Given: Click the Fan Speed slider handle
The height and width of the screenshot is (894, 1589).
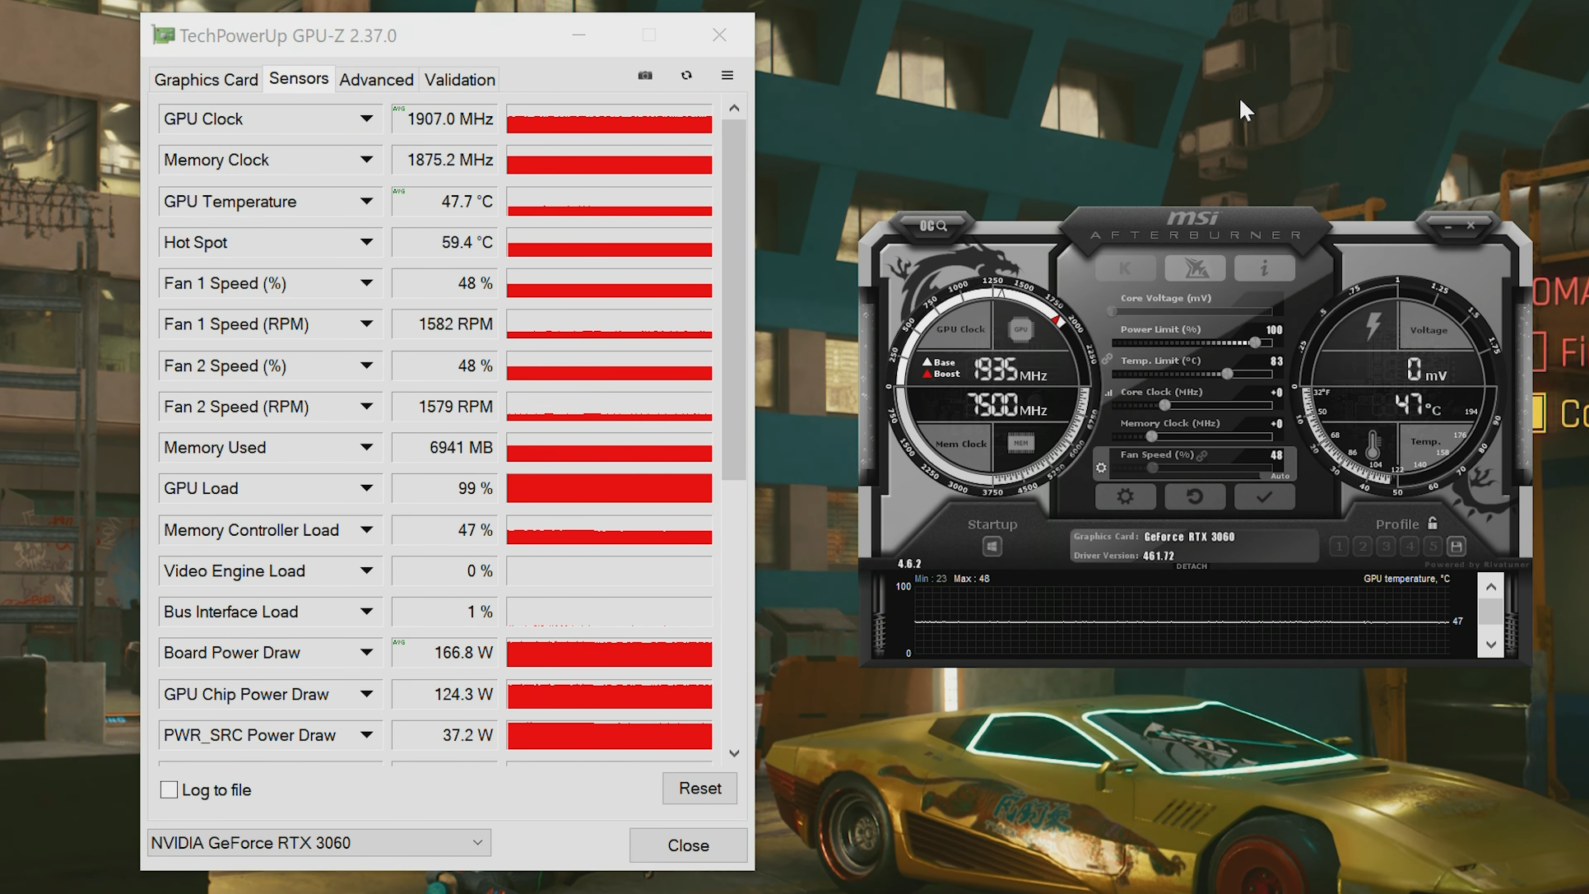Looking at the screenshot, I should pos(1153,468).
